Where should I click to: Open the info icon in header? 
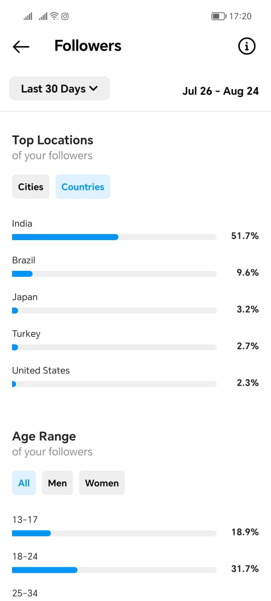[246, 46]
